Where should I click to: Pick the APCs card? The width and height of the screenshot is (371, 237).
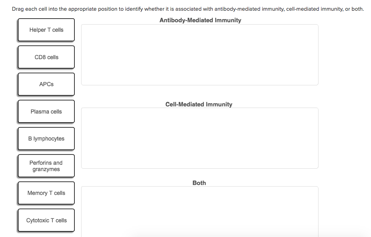[46, 84]
